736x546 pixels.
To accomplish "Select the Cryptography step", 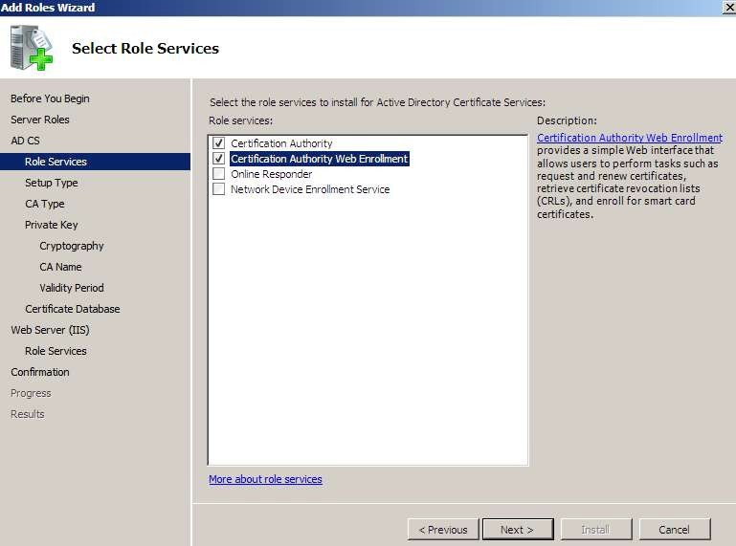I will [72, 246].
